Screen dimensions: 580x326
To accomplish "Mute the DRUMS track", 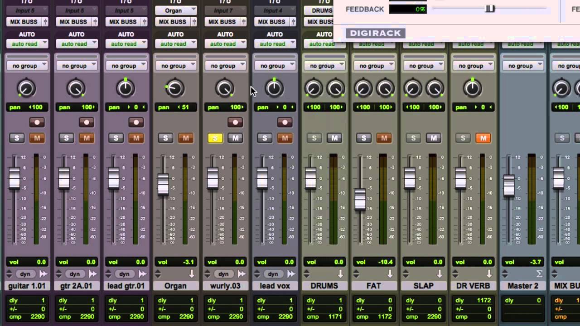I will point(334,138).
